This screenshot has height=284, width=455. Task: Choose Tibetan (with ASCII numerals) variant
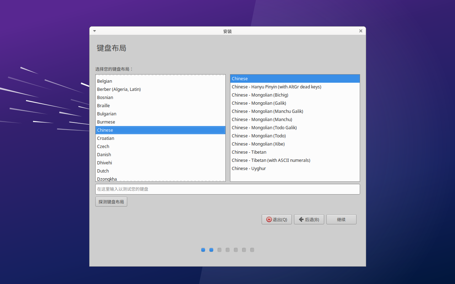pyautogui.click(x=295, y=160)
